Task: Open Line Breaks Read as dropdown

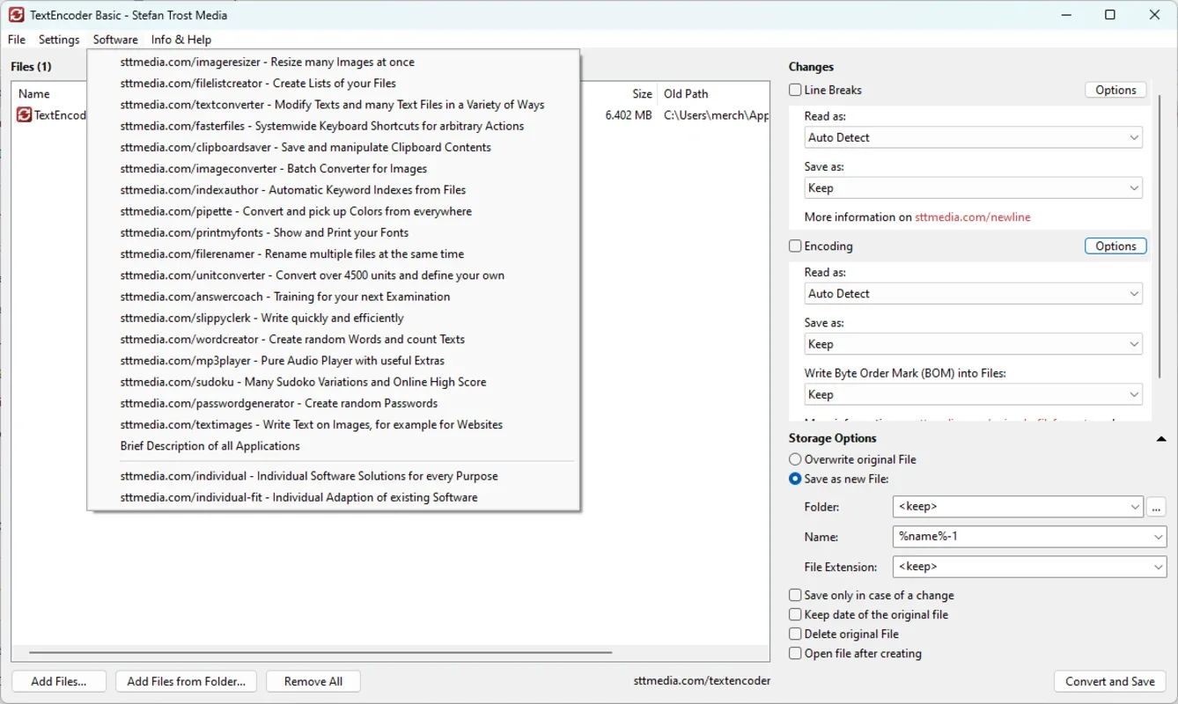Action: [974, 137]
